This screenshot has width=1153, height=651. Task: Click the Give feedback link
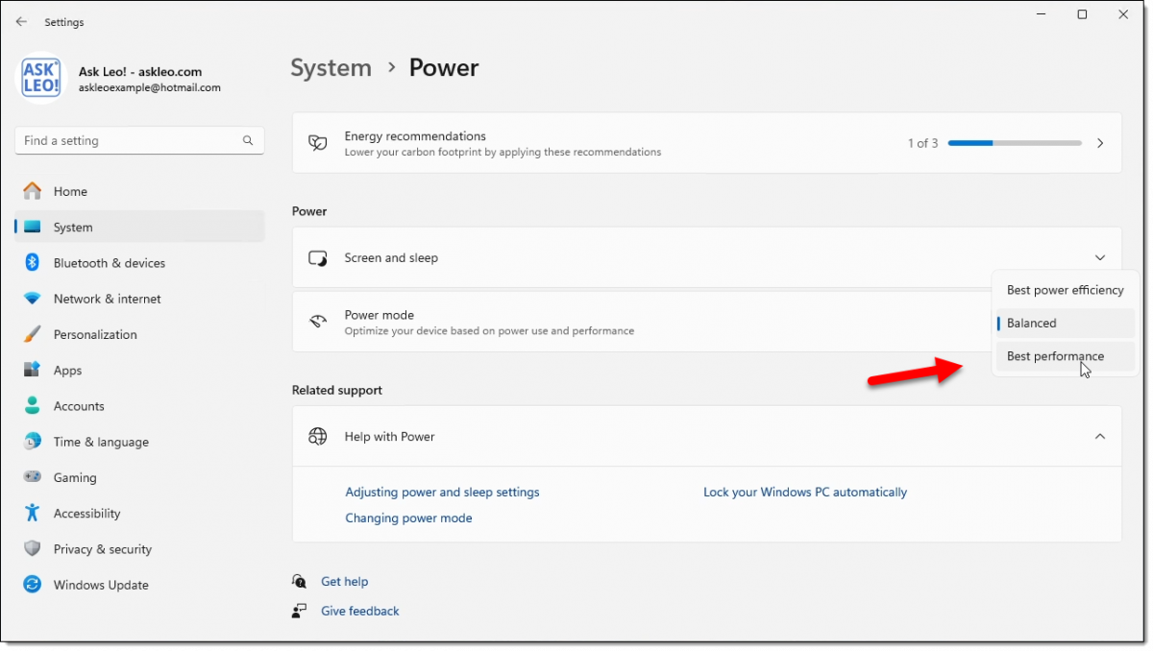click(x=359, y=611)
